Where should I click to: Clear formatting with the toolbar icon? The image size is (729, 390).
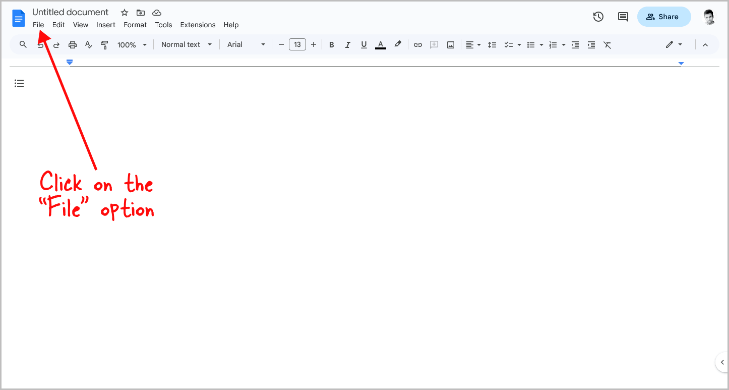607,44
